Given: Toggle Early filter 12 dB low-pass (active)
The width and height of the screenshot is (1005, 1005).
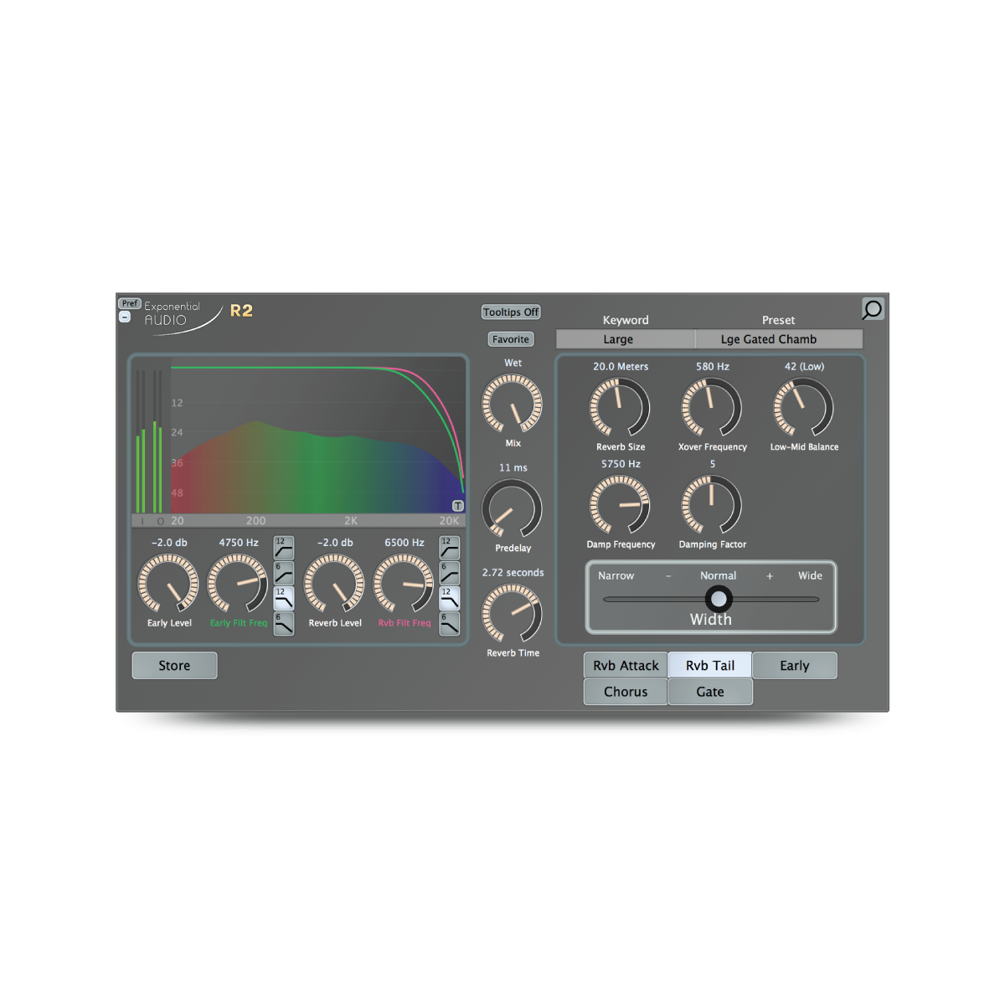Looking at the screenshot, I should coord(284,598).
